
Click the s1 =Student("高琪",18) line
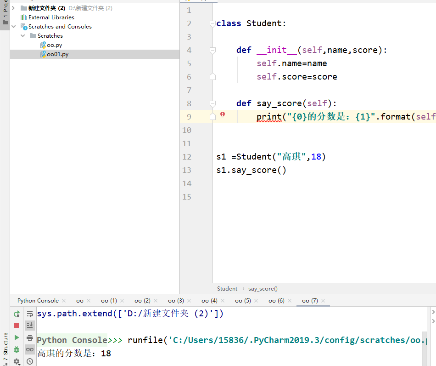(x=271, y=157)
